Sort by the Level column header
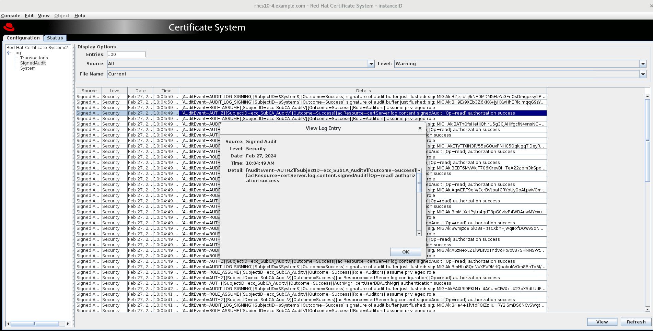653x331 pixels. pos(115,91)
